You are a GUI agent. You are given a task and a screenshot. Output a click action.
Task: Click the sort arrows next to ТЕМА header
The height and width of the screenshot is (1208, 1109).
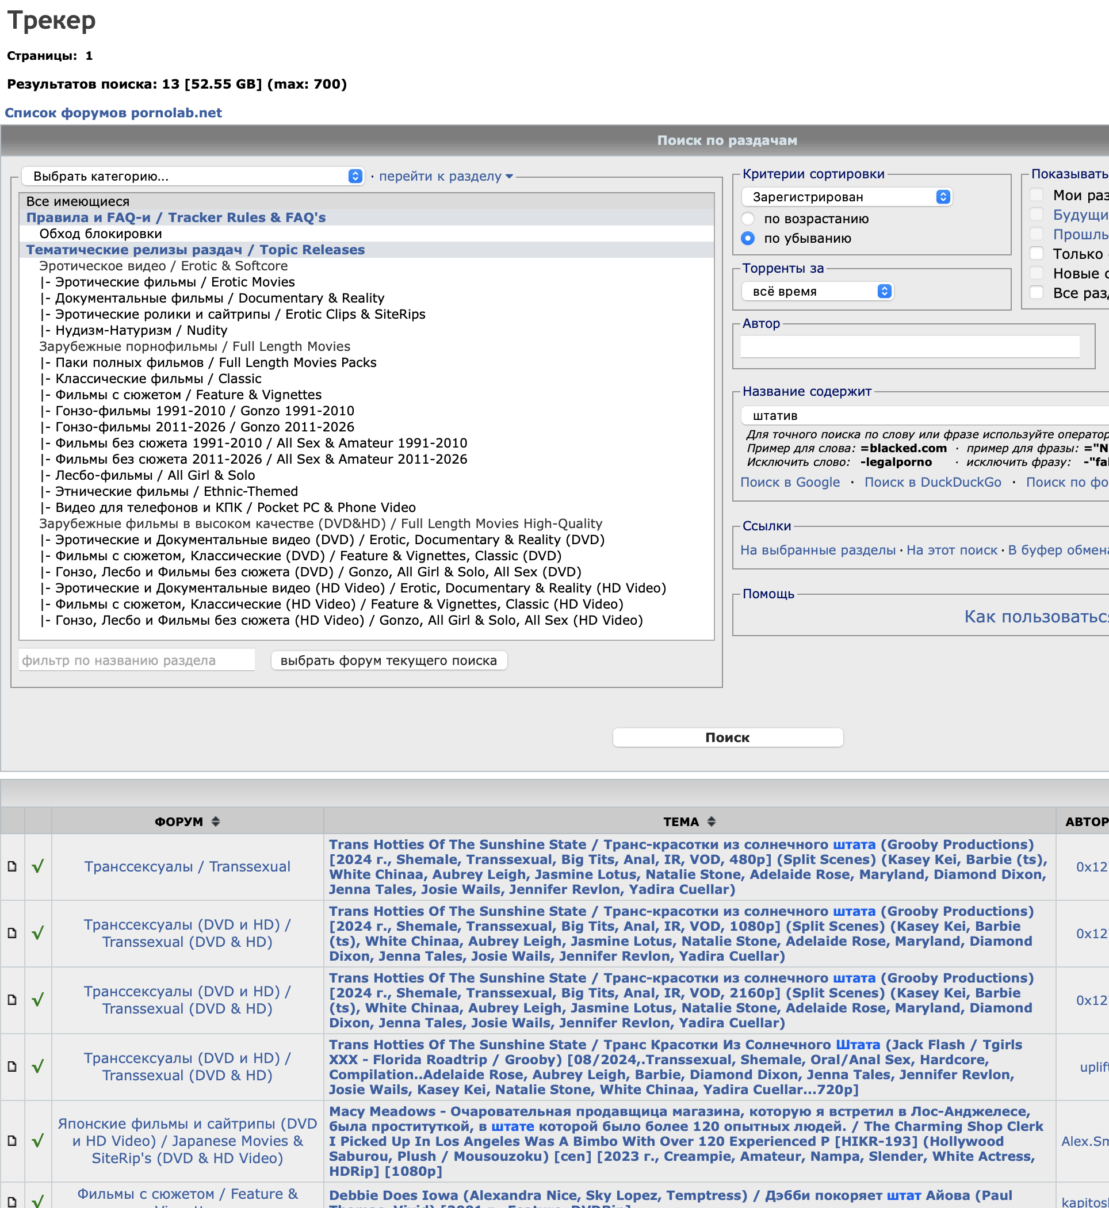[711, 821]
